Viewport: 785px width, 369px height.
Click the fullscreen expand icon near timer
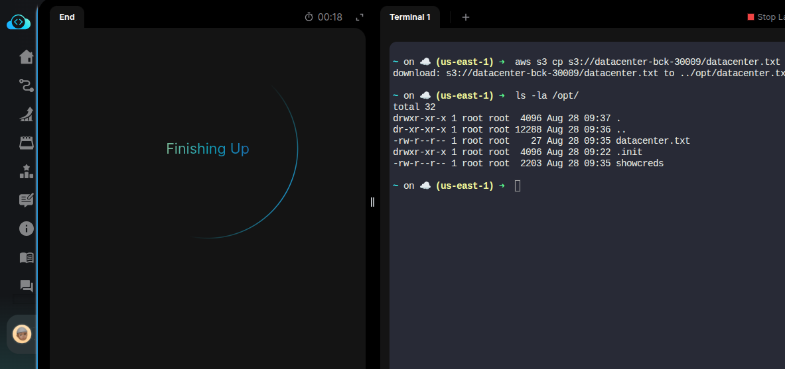click(360, 17)
